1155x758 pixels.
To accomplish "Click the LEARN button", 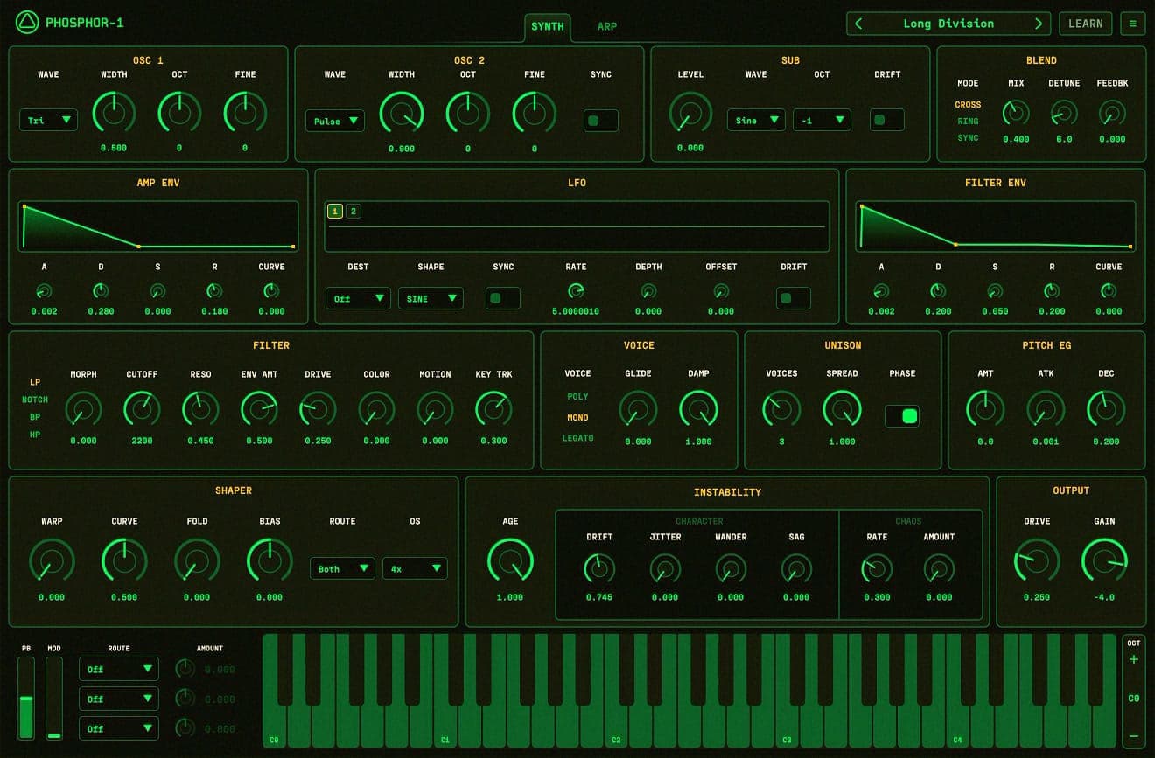I will (x=1086, y=24).
